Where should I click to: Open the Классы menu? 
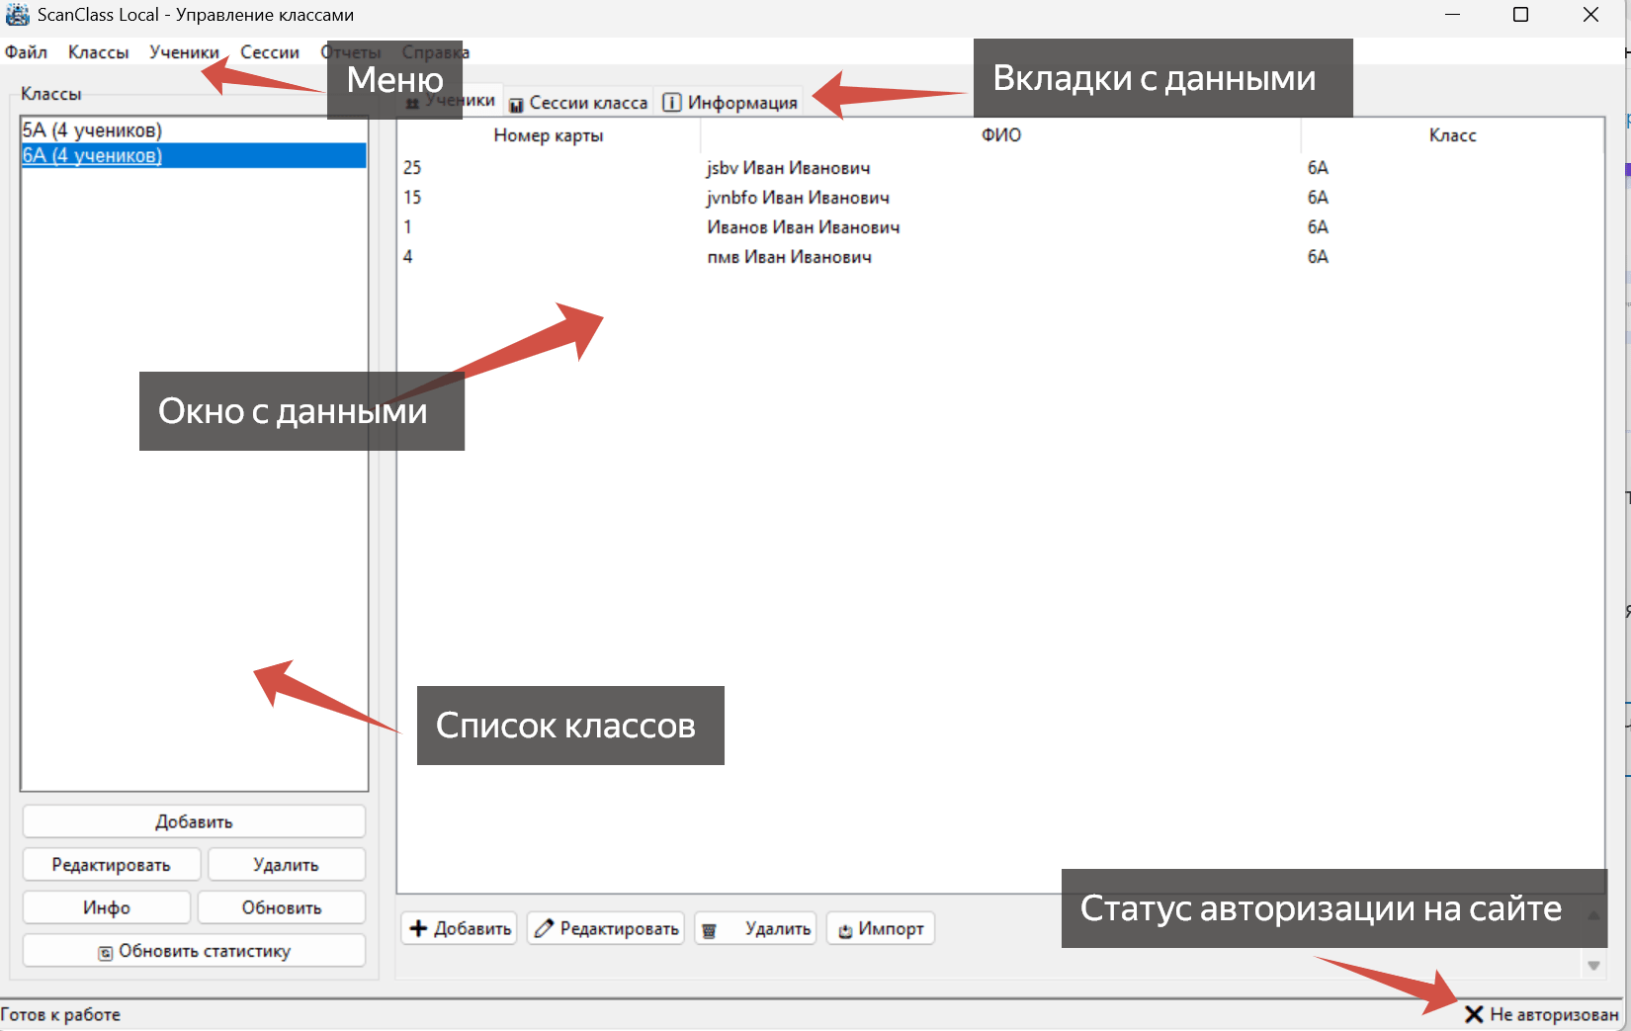pos(98,52)
